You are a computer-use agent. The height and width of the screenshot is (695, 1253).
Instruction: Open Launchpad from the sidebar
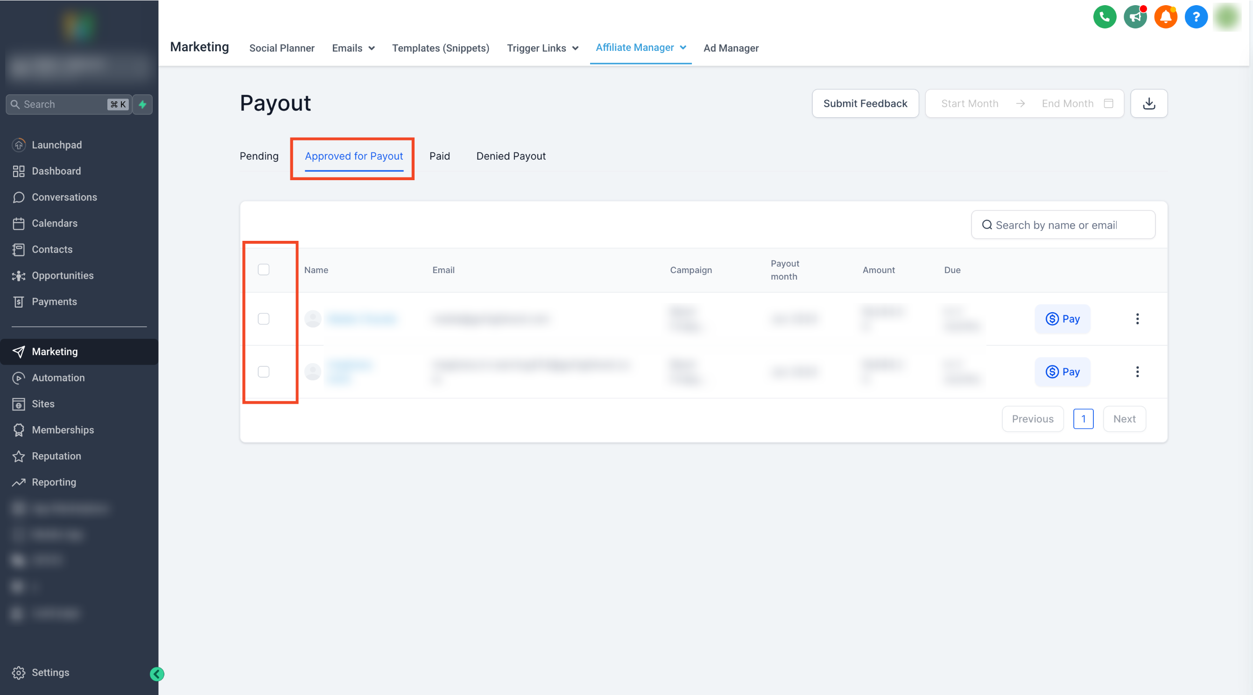click(56, 144)
